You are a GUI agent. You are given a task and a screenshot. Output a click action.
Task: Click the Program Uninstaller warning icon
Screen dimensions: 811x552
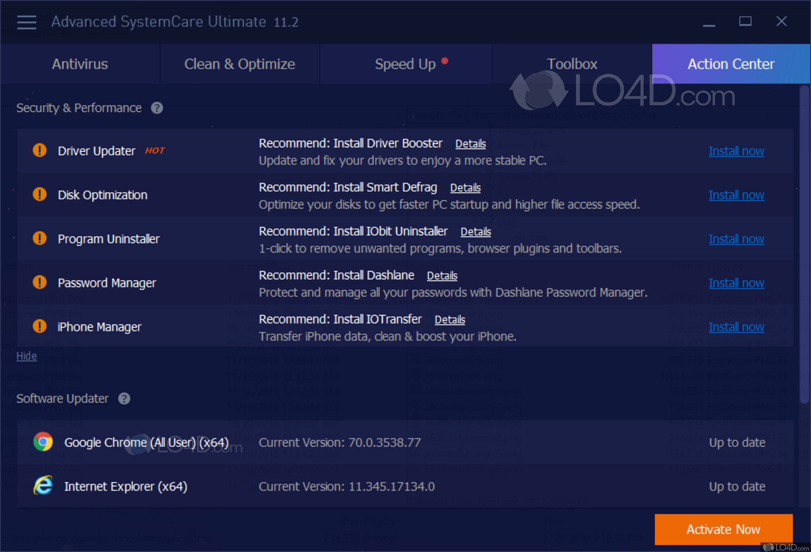pyautogui.click(x=39, y=238)
